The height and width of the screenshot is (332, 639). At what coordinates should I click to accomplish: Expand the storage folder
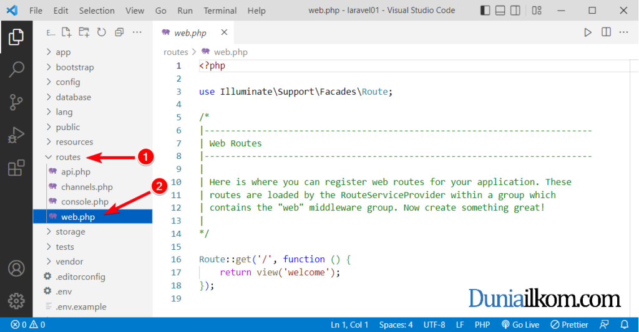click(x=93, y=232)
